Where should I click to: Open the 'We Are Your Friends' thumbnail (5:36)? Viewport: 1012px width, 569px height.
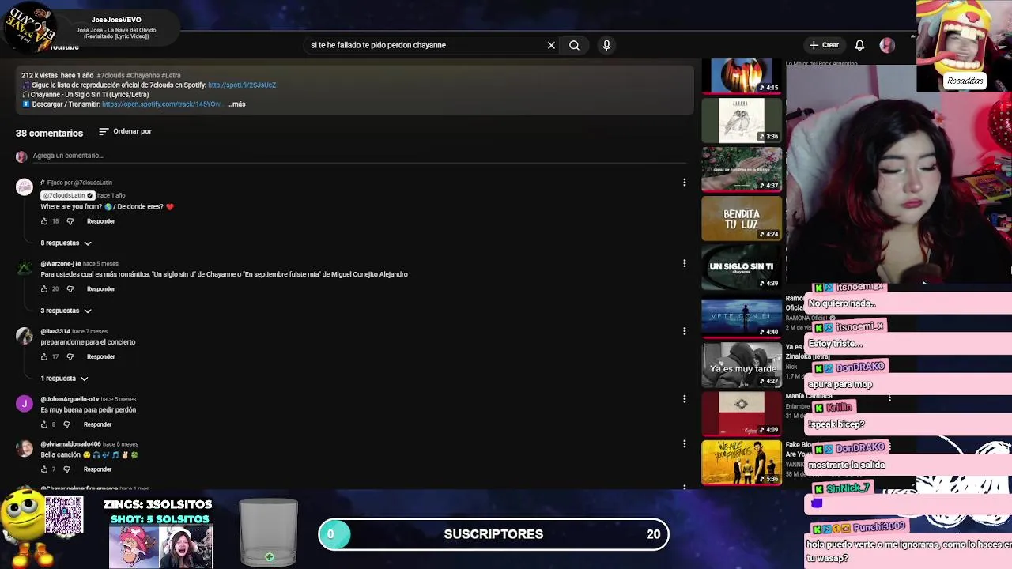pyautogui.click(x=742, y=462)
